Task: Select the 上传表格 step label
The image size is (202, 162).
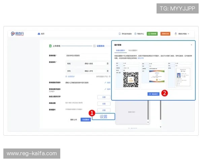Action: pos(57,46)
